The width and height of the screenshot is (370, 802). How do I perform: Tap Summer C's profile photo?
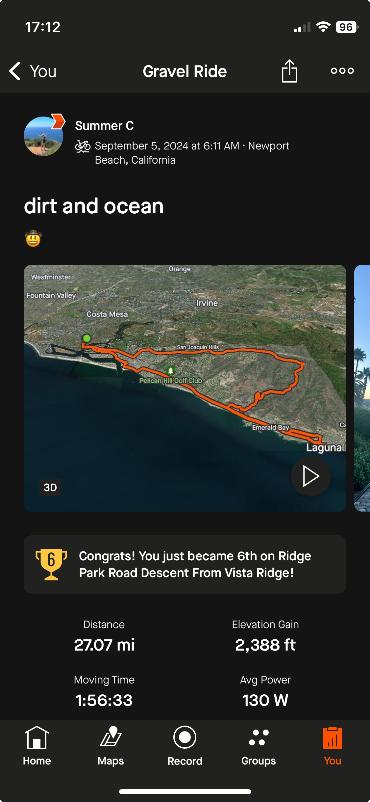43,137
